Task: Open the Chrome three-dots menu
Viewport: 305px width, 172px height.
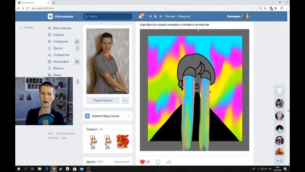Action: coord(286,9)
